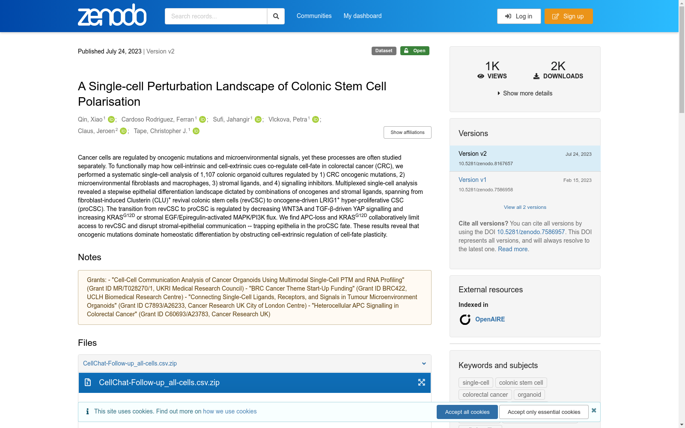Select the colonic stem cell keyword
685x428 pixels.
point(521,383)
